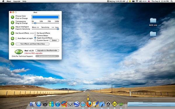This screenshot has height=109, width=175.
Task: Launch iTunes from the dock
Action: coord(58,104)
